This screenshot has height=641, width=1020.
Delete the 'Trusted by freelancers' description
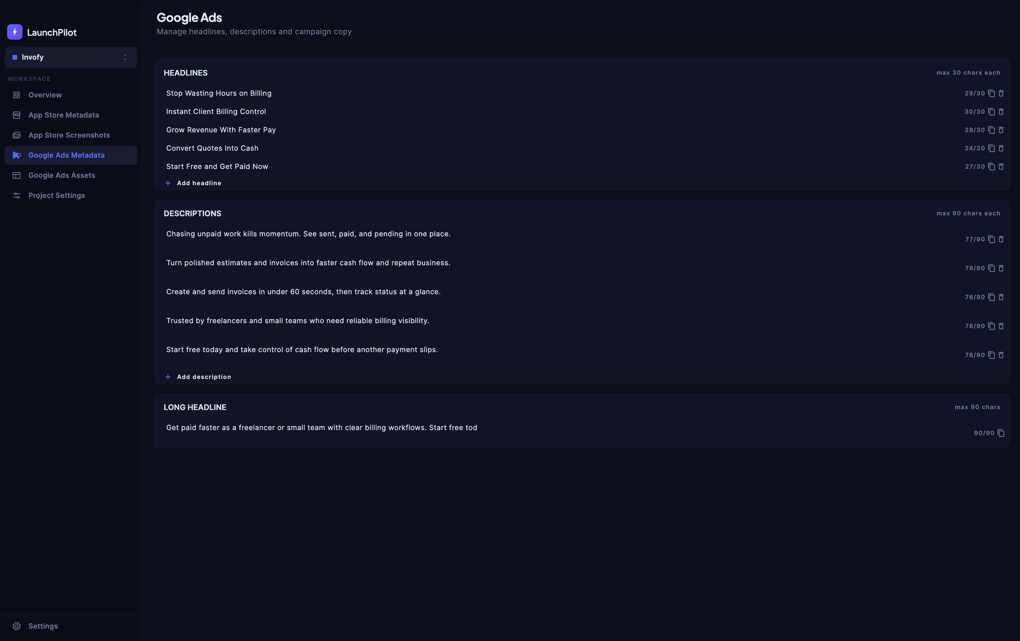1001,326
